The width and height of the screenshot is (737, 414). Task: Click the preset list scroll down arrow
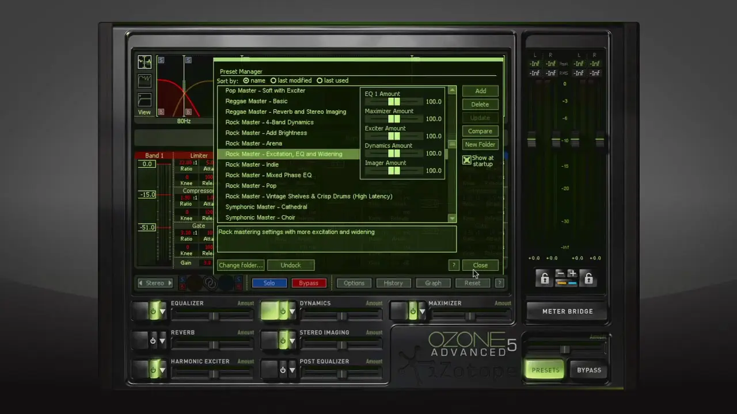(x=452, y=218)
